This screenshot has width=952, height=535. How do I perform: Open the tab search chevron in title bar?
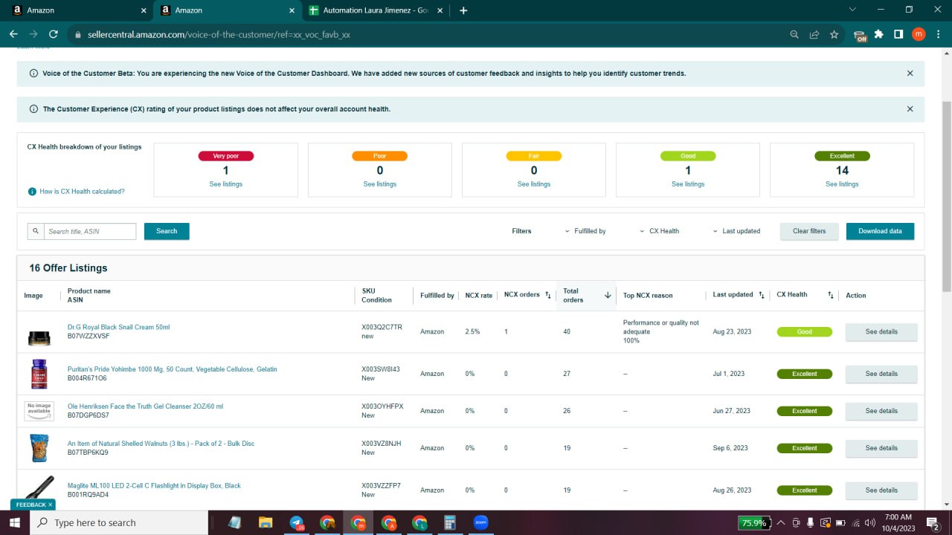click(x=852, y=10)
